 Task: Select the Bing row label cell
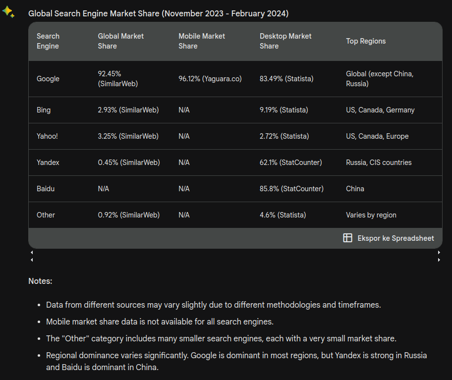[x=44, y=110]
